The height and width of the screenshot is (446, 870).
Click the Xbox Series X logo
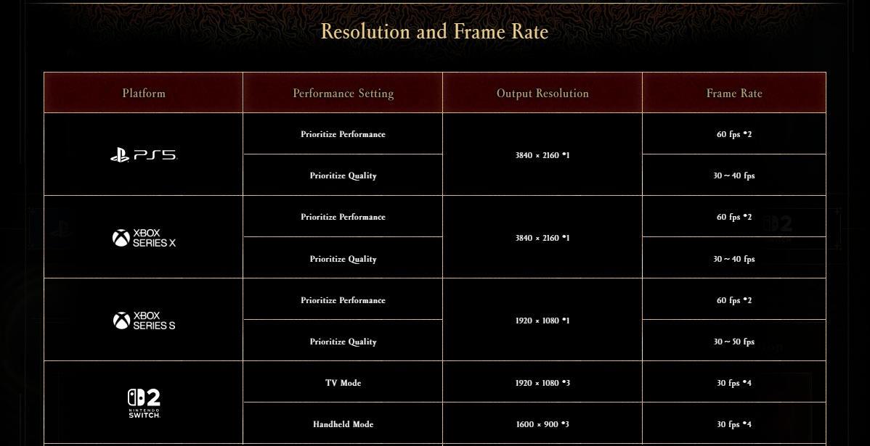144,238
